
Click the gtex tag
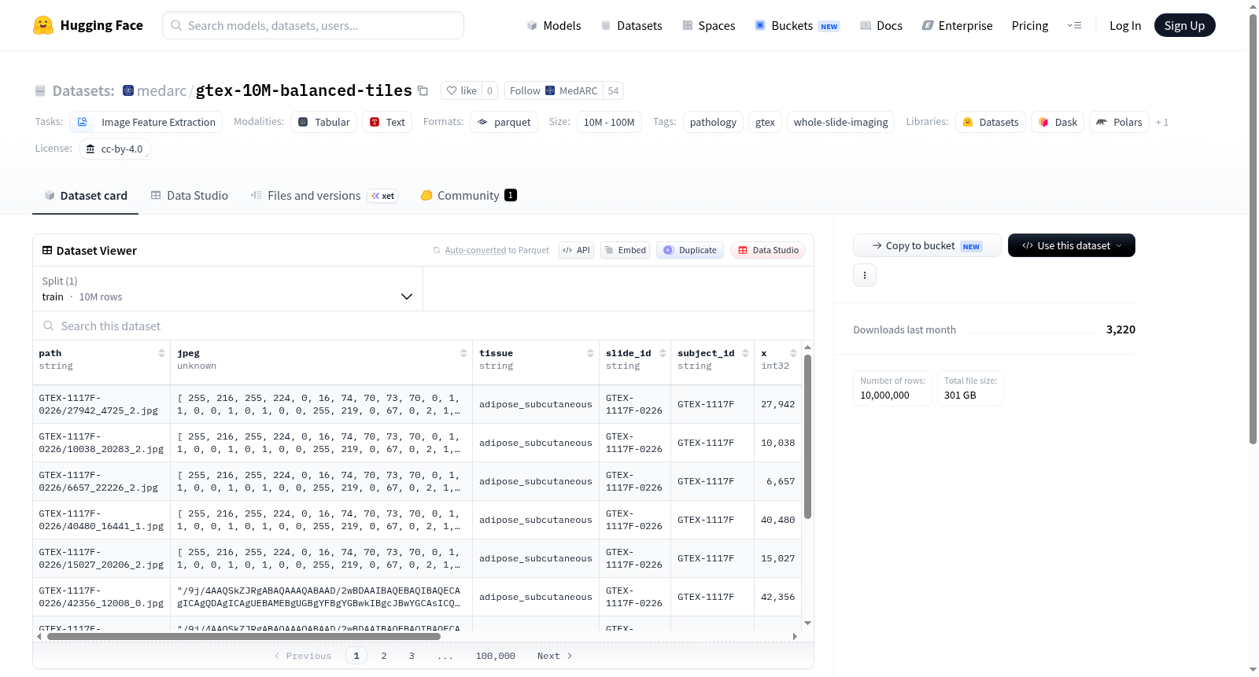[765, 122]
